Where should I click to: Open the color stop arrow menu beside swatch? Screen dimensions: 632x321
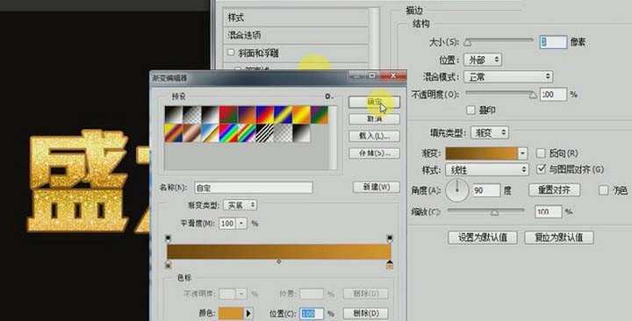[x=248, y=313]
